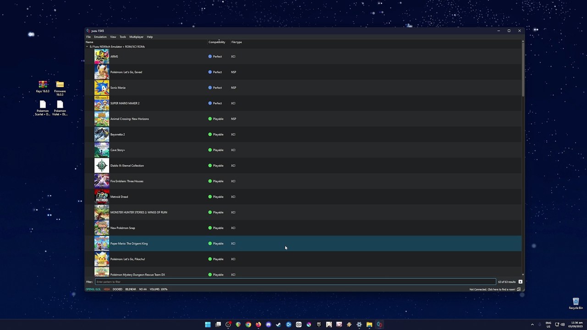Click the XCI file type of Fire Emblem
Image resolution: width=587 pixels, height=330 pixels.
point(233,181)
